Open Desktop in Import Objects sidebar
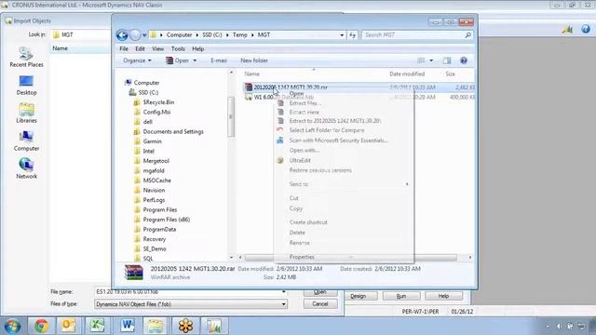This screenshot has width=596, height=335. (x=26, y=85)
